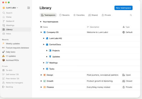Screen dimensions: 142x99
Task: Click the Design teamspace icon
Action: [45, 75]
